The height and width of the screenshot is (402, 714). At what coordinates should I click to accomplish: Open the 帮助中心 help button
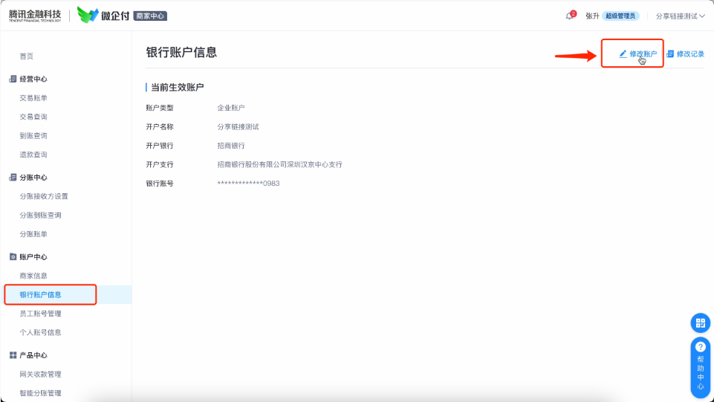coord(701,368)
